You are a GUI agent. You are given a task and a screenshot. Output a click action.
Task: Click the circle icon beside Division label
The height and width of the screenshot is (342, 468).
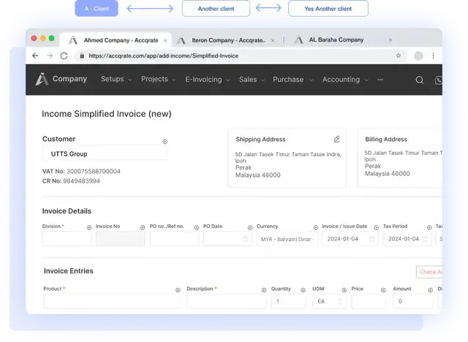click(x=89, y=227)
